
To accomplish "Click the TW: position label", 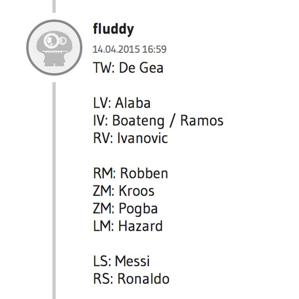I will (104, 68).
